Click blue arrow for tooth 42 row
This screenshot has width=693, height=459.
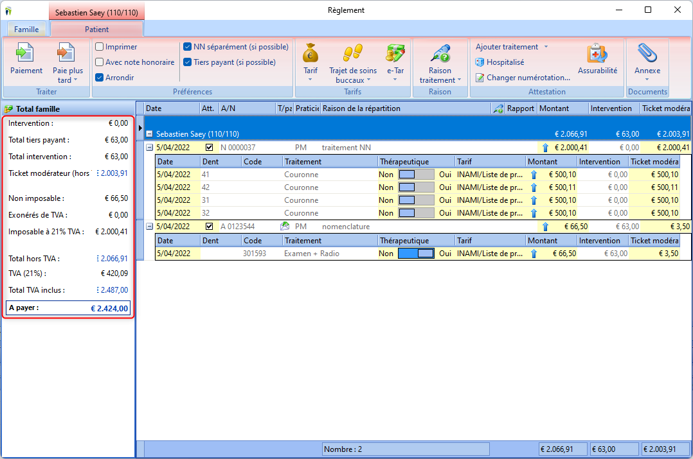[534, 187]
